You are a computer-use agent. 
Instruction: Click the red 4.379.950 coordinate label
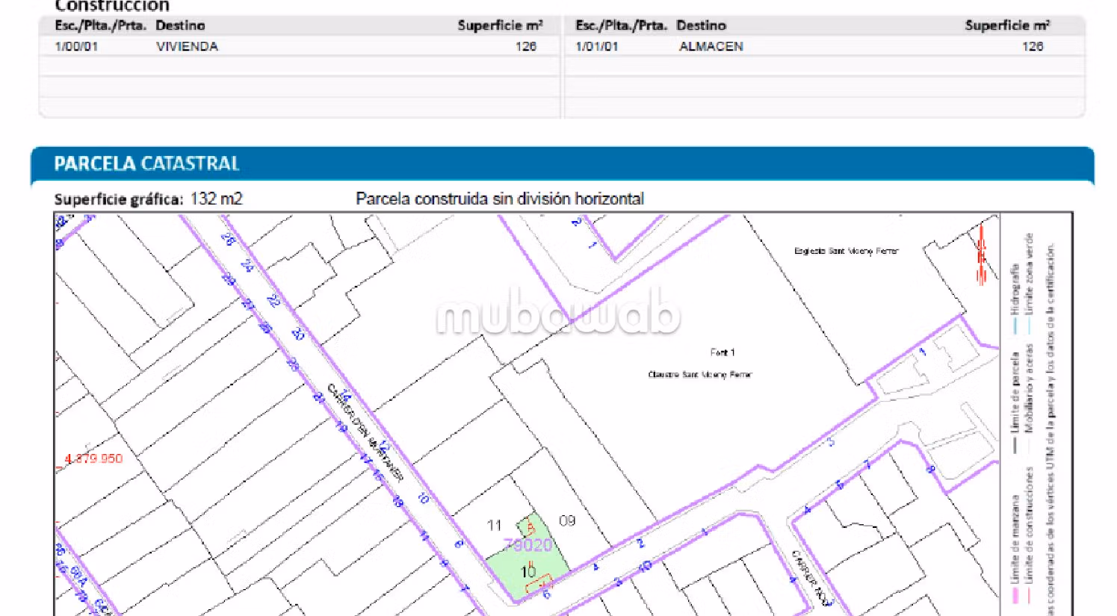tap(93, 458)
